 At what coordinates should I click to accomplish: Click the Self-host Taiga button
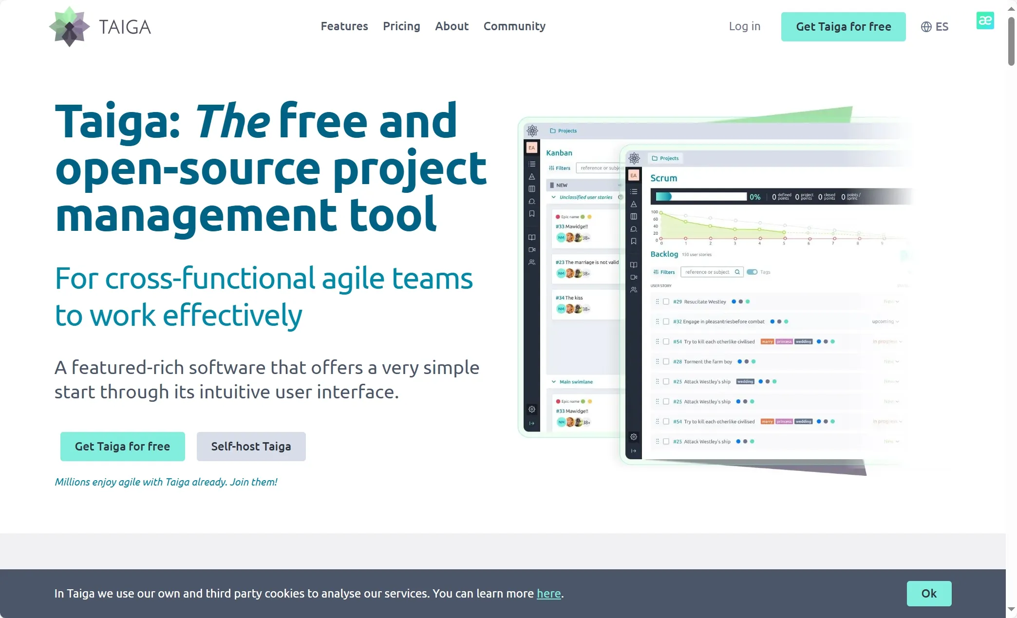click(251, 446)
